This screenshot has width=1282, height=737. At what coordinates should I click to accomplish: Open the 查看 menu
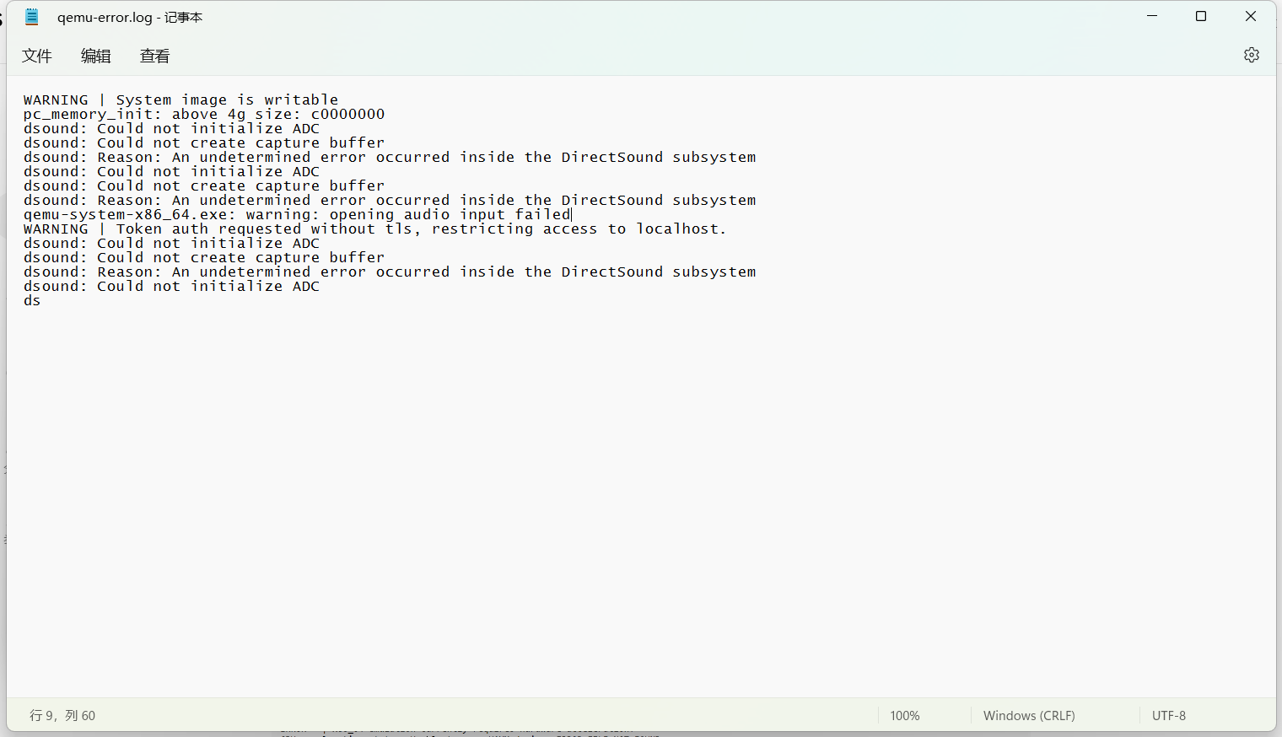point(155,56)
